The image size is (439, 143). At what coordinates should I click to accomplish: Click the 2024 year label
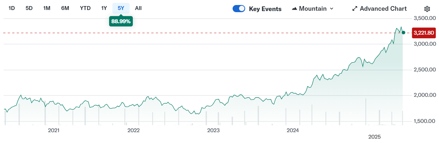click(293, 130)
